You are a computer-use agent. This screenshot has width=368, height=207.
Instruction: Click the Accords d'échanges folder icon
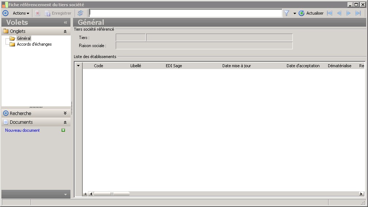pyautogui.click(x=12, y=44)
